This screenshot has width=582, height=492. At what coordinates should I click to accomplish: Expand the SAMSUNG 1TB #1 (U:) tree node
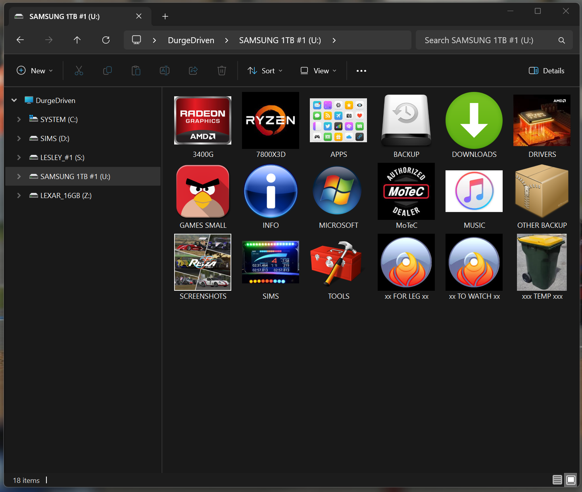coord(19,176)
